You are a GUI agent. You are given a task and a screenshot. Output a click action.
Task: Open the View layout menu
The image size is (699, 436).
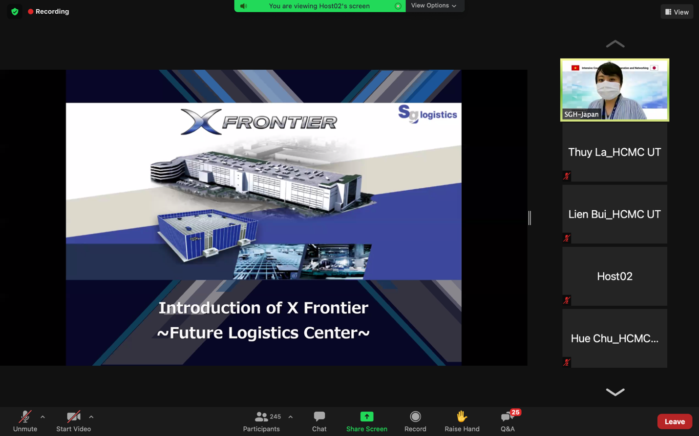pyautogui.click(x=677, y=12)
